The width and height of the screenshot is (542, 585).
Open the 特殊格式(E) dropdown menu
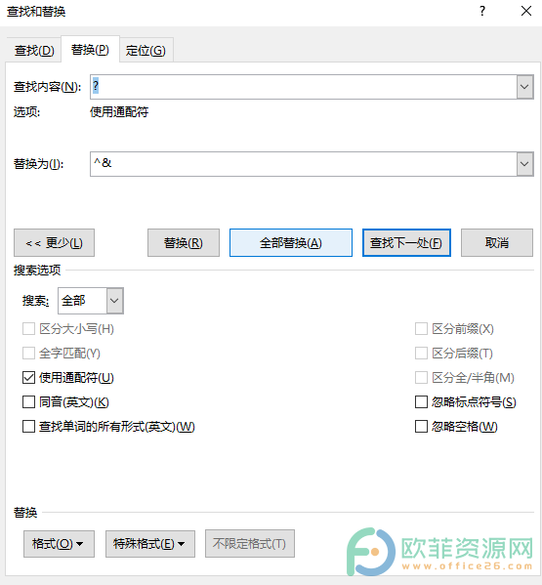click(150, 544)
